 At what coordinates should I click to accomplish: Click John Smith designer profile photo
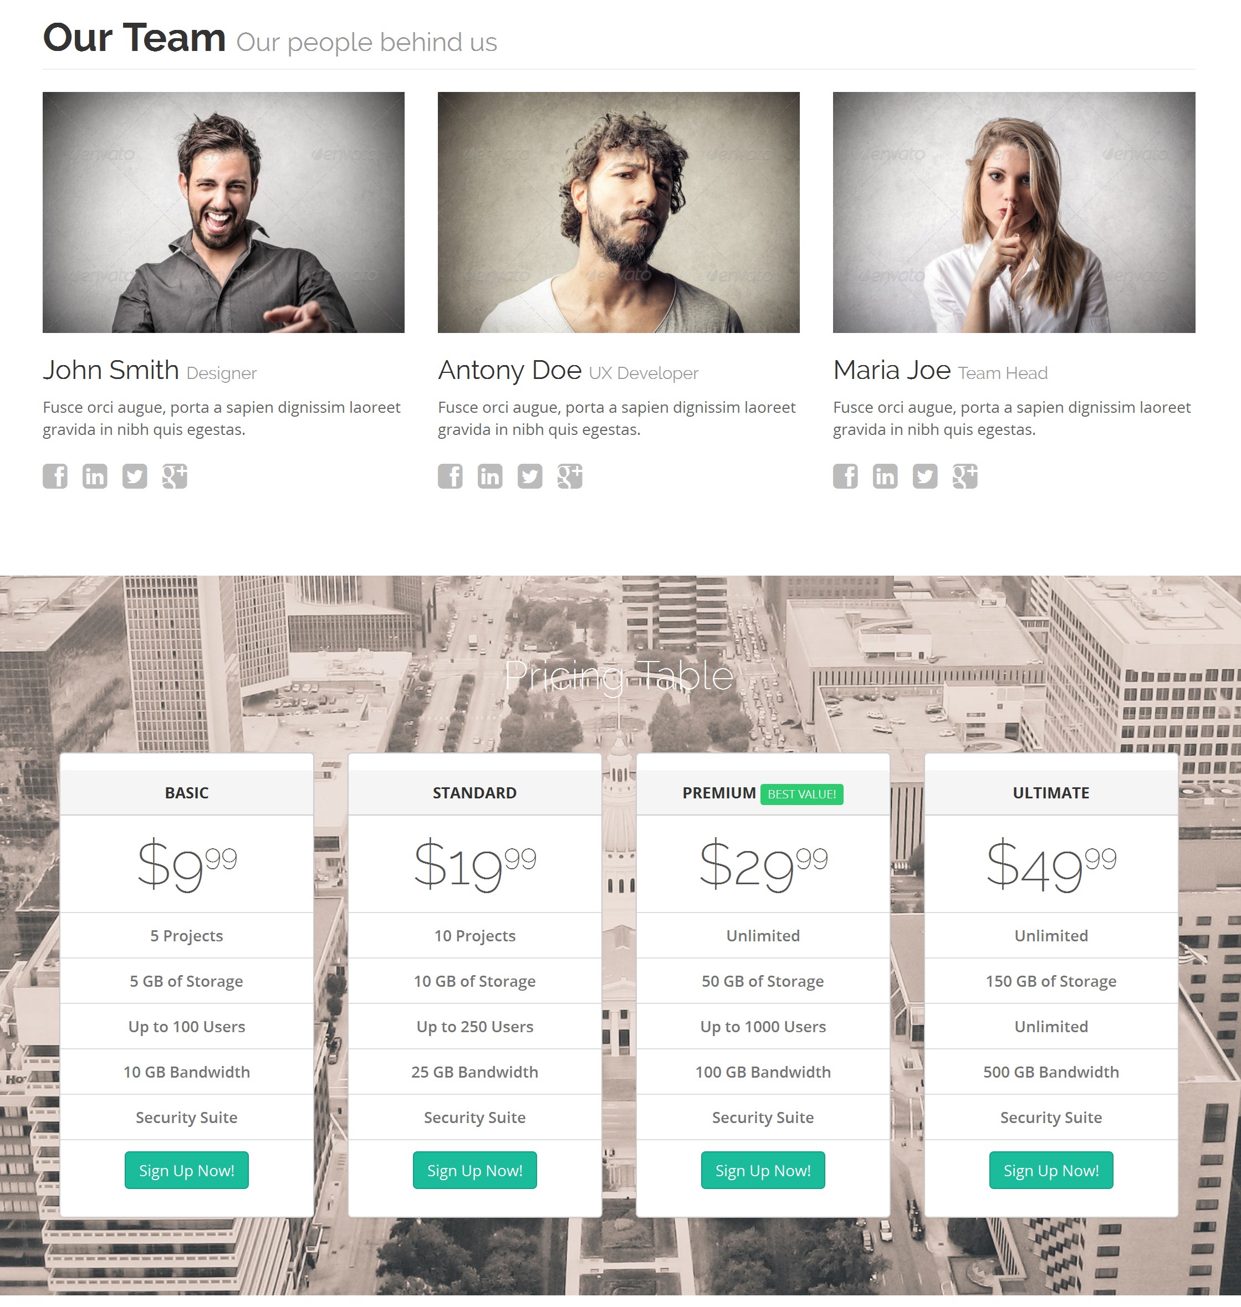pyautogui.click(x=225, y=212)
